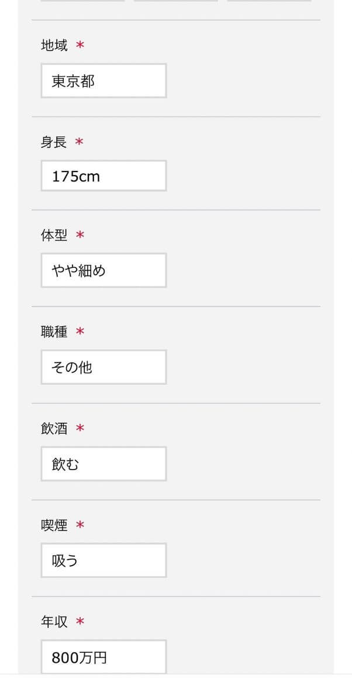Open the 身長 dropdown showing 175cm
Image resolution: width=352 pixels, height=678 pixels.
[x=103, y=176]
